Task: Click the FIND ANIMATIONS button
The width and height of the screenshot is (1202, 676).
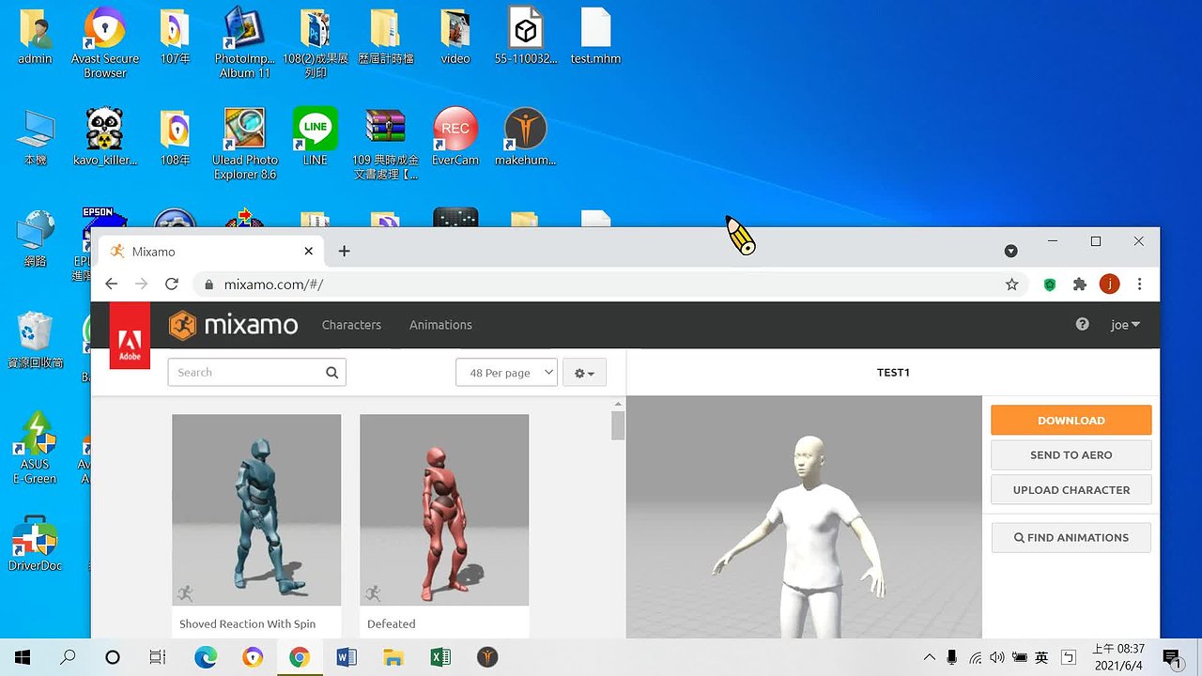Action: pyautogui.click(x=1071, y=538)
